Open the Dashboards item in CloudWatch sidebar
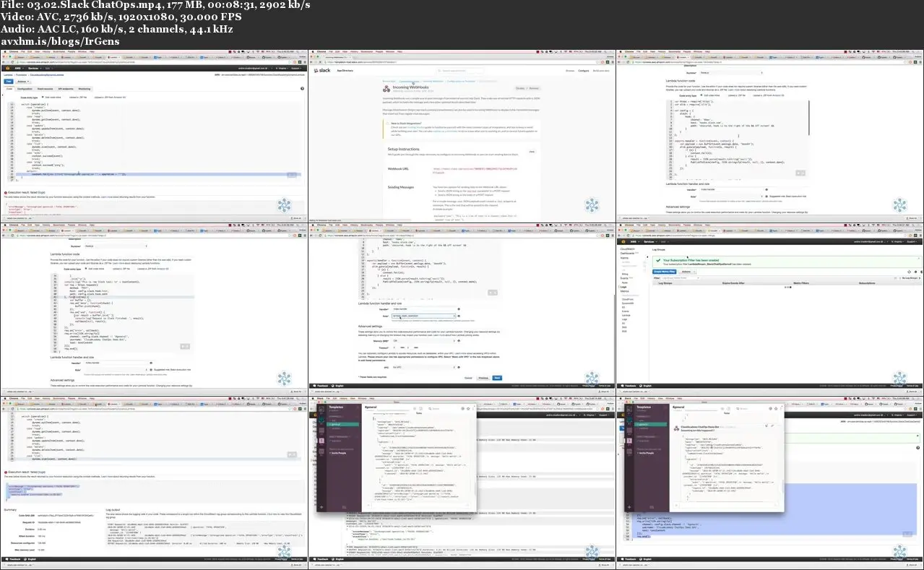The image size is (924, 570). coord(627,254)
